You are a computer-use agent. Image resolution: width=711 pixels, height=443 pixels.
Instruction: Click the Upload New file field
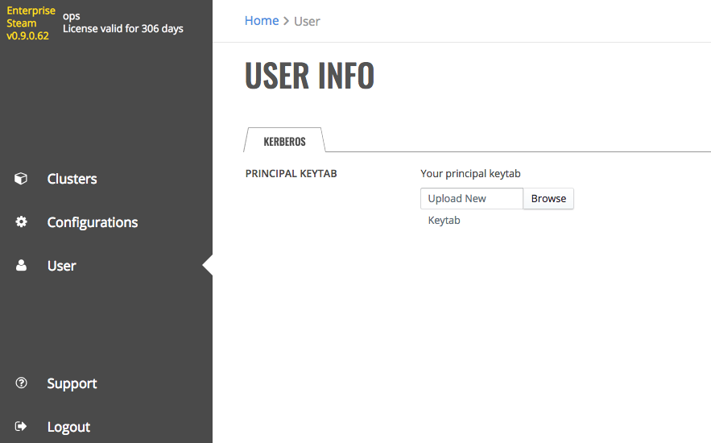point(472,199)
